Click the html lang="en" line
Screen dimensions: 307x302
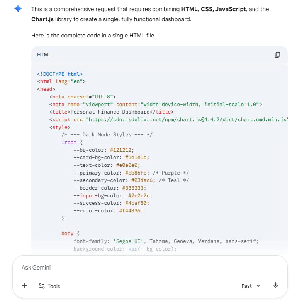click(x=61, y=81)
